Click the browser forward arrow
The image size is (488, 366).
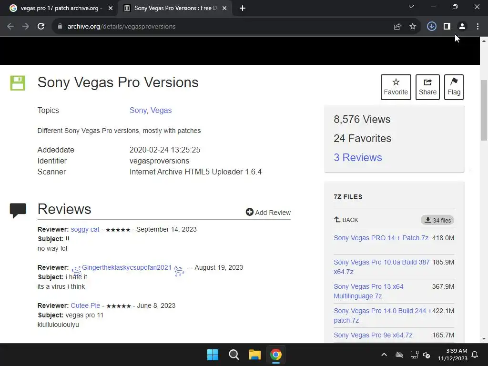point(26,27)
